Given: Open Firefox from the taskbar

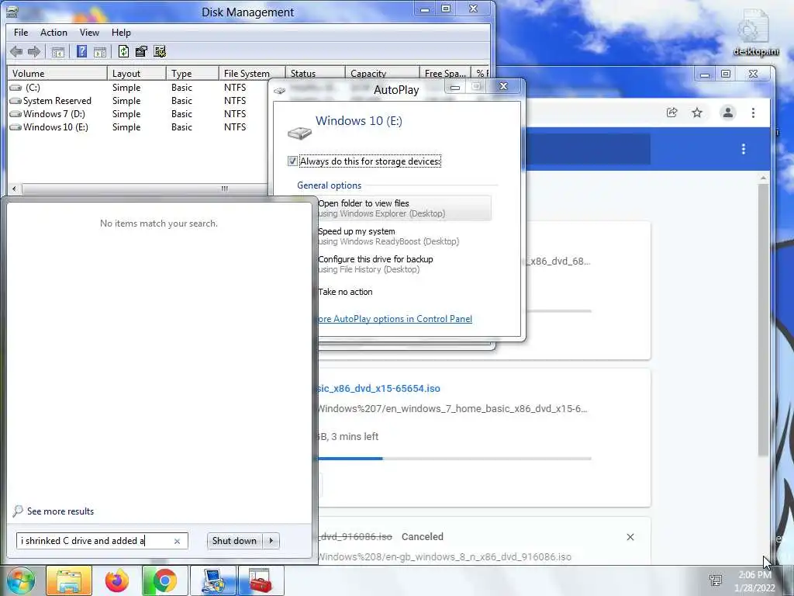Looking at the screenshot, I should [x=117, y=580].
